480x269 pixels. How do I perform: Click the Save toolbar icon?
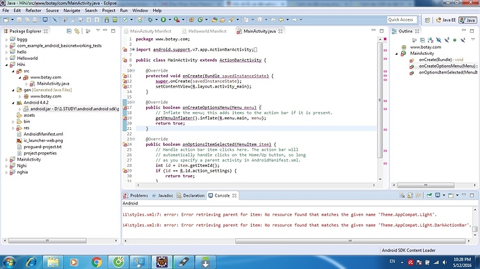(x=19, y=19)
